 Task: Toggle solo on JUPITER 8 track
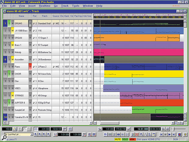pyautogui.click(x=9, y=103)
